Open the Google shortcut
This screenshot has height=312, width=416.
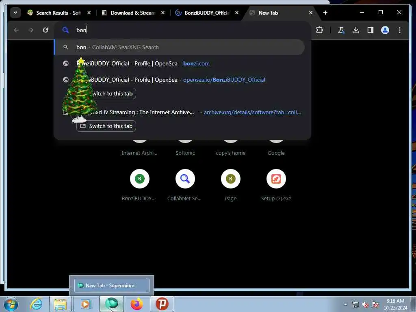(x=276, y=149)
